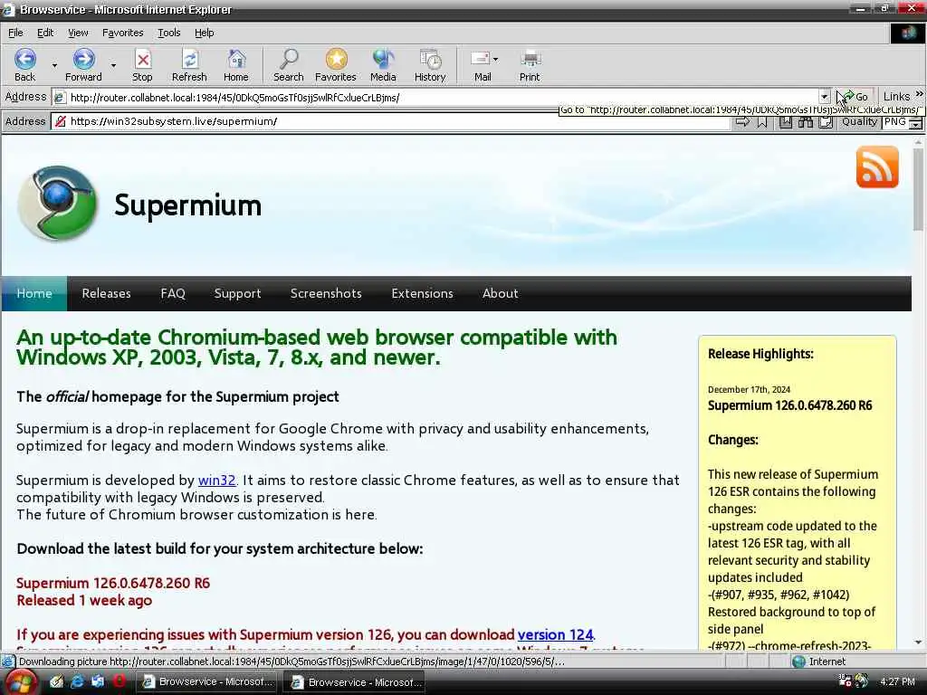Open the Search pane

coord(289,65)
